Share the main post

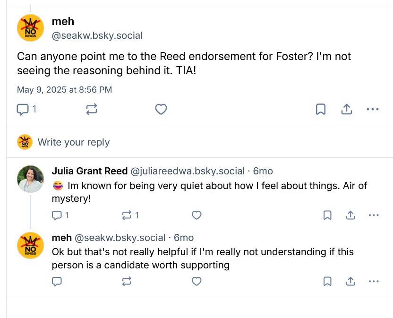point(347,110)
